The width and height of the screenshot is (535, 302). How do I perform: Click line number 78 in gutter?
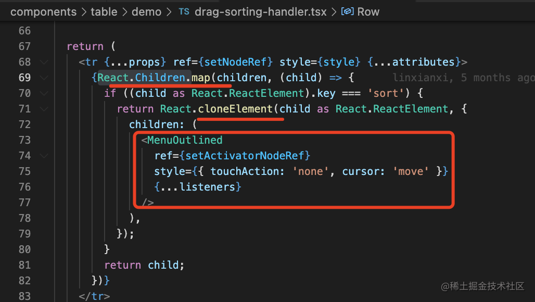click(x=24, y=218)
